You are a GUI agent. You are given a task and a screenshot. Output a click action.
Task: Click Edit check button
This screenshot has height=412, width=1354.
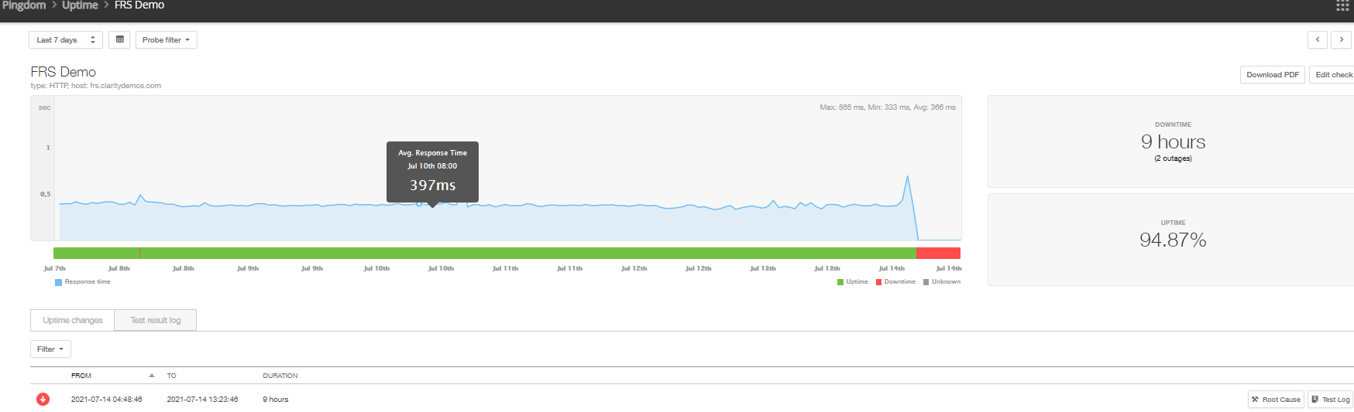click(1332, 74)
